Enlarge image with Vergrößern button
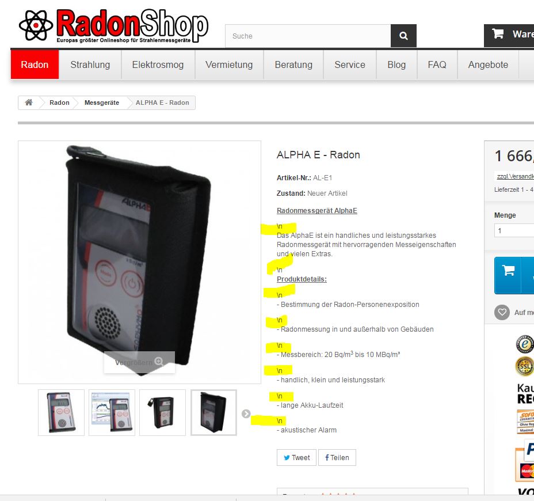Image resolution: width=534 pixels, height=501 pixels. coord(139,362)
